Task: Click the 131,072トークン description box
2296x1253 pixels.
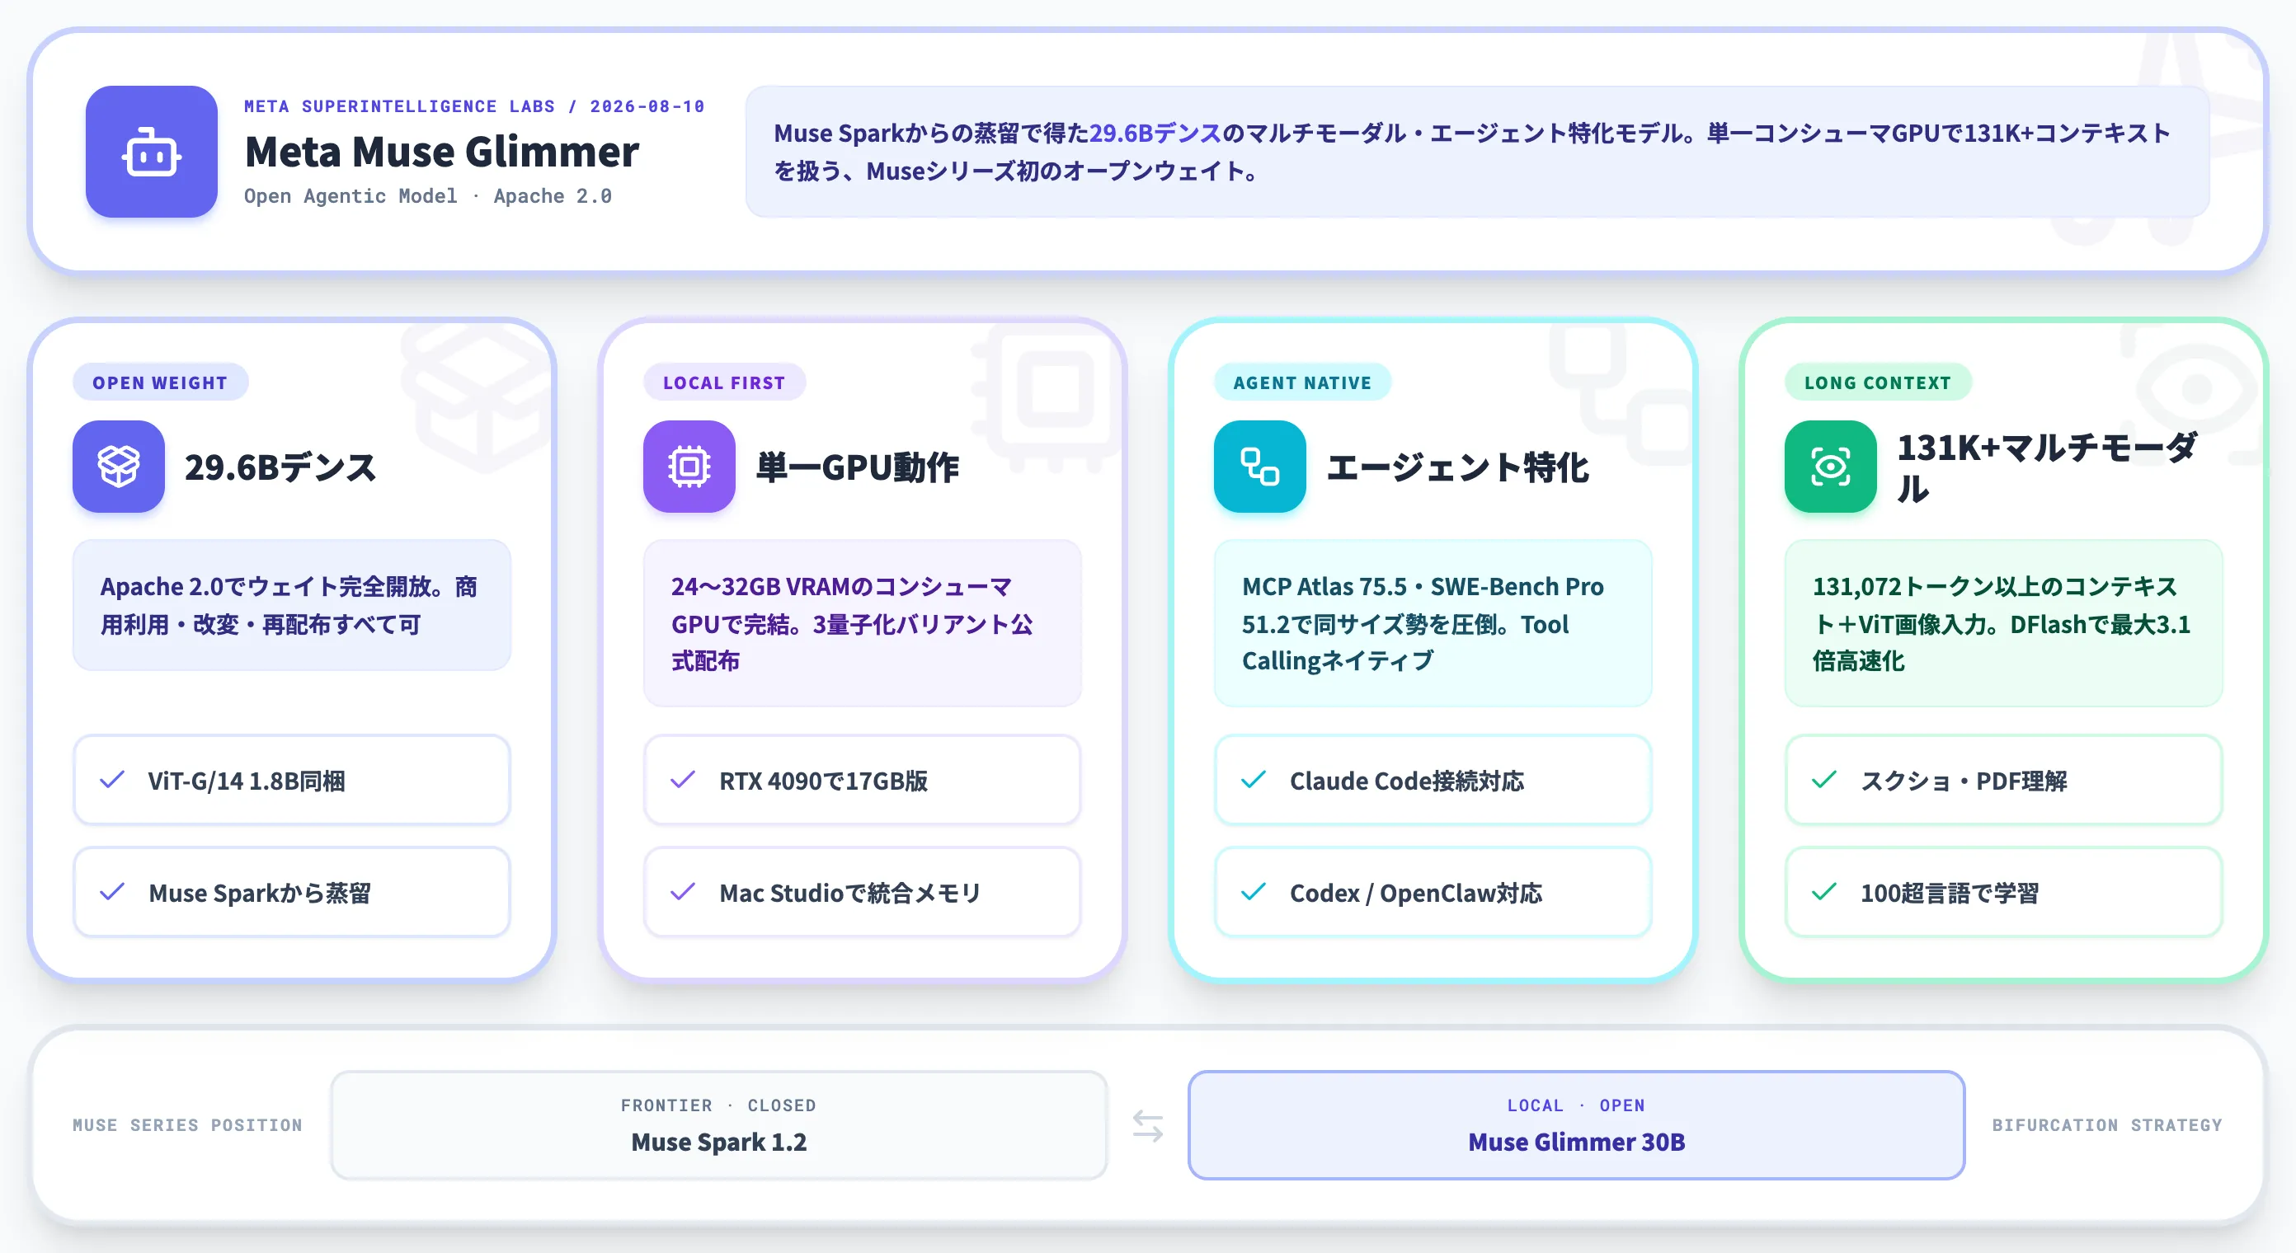Action: click(x=2002, y=623)
